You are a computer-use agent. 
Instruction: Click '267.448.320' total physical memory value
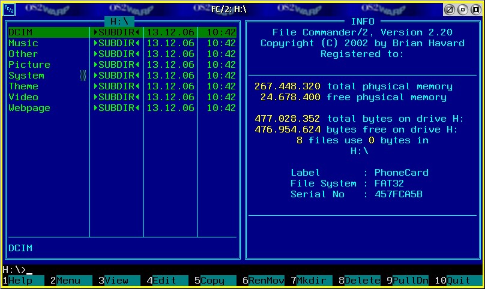(x=288, y=86)
